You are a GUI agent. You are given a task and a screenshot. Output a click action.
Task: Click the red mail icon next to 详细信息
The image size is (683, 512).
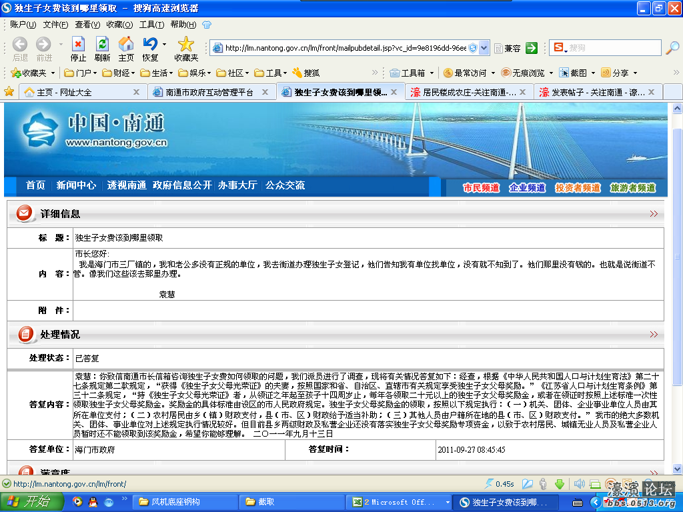click(25, 213)
